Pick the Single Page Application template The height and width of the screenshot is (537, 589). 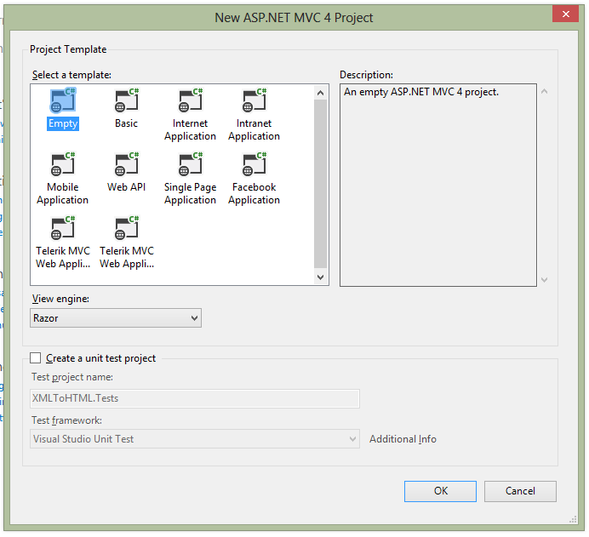190,179
